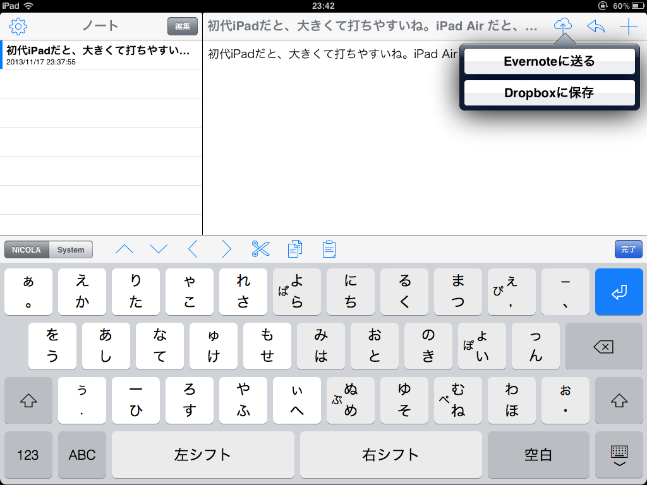Move cursor up with the up arrow

coord(124,249)
